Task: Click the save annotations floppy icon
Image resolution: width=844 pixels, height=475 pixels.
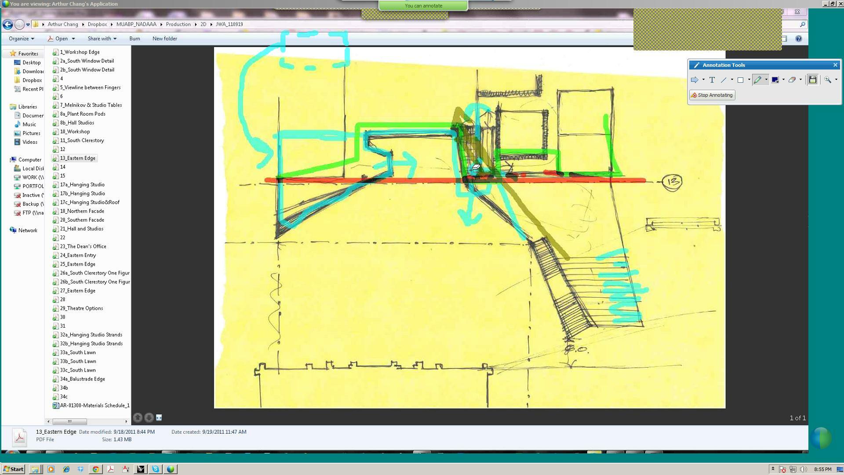Action: [x=812, y=80]
